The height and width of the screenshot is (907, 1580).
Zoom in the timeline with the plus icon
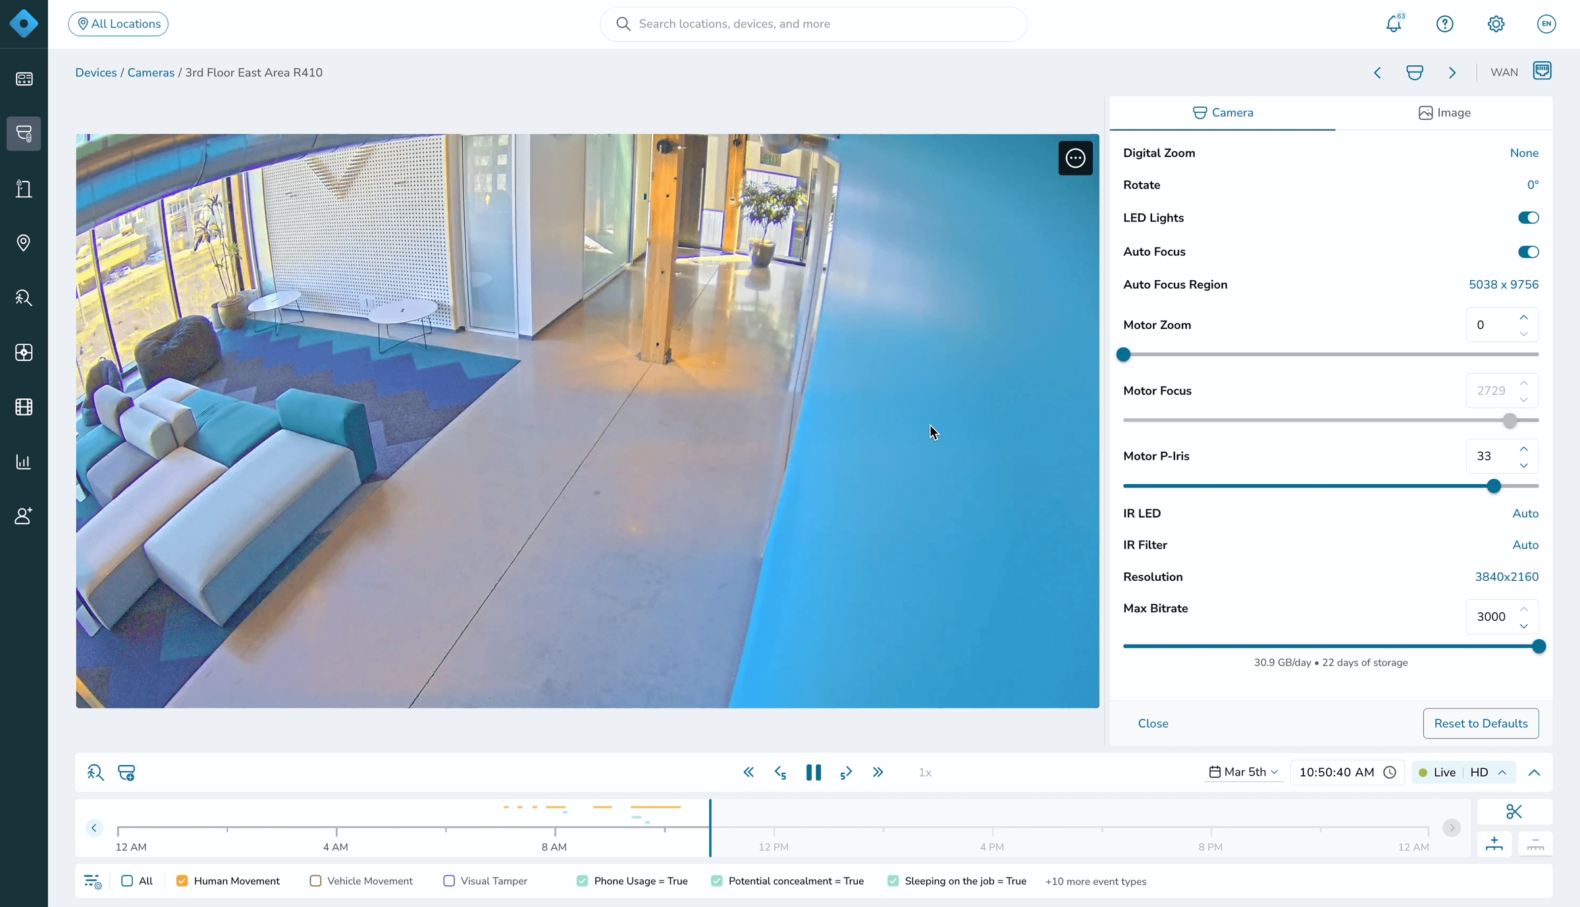1494,844
